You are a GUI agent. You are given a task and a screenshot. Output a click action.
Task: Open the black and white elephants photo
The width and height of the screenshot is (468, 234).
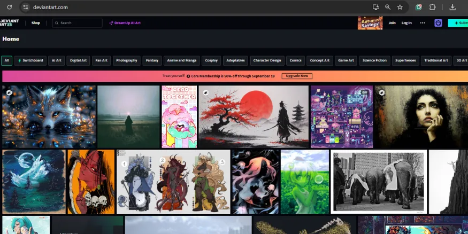coord(379,182)
